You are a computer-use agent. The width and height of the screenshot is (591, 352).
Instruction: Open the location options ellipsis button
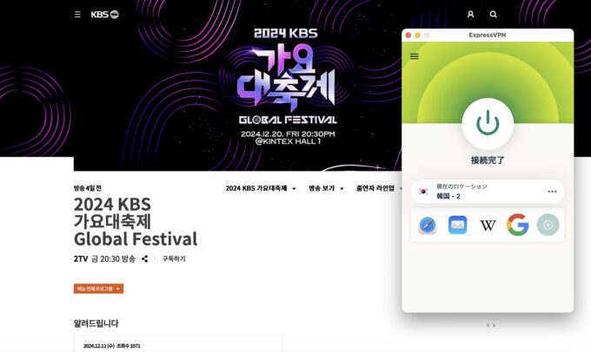tap(552, 192)
